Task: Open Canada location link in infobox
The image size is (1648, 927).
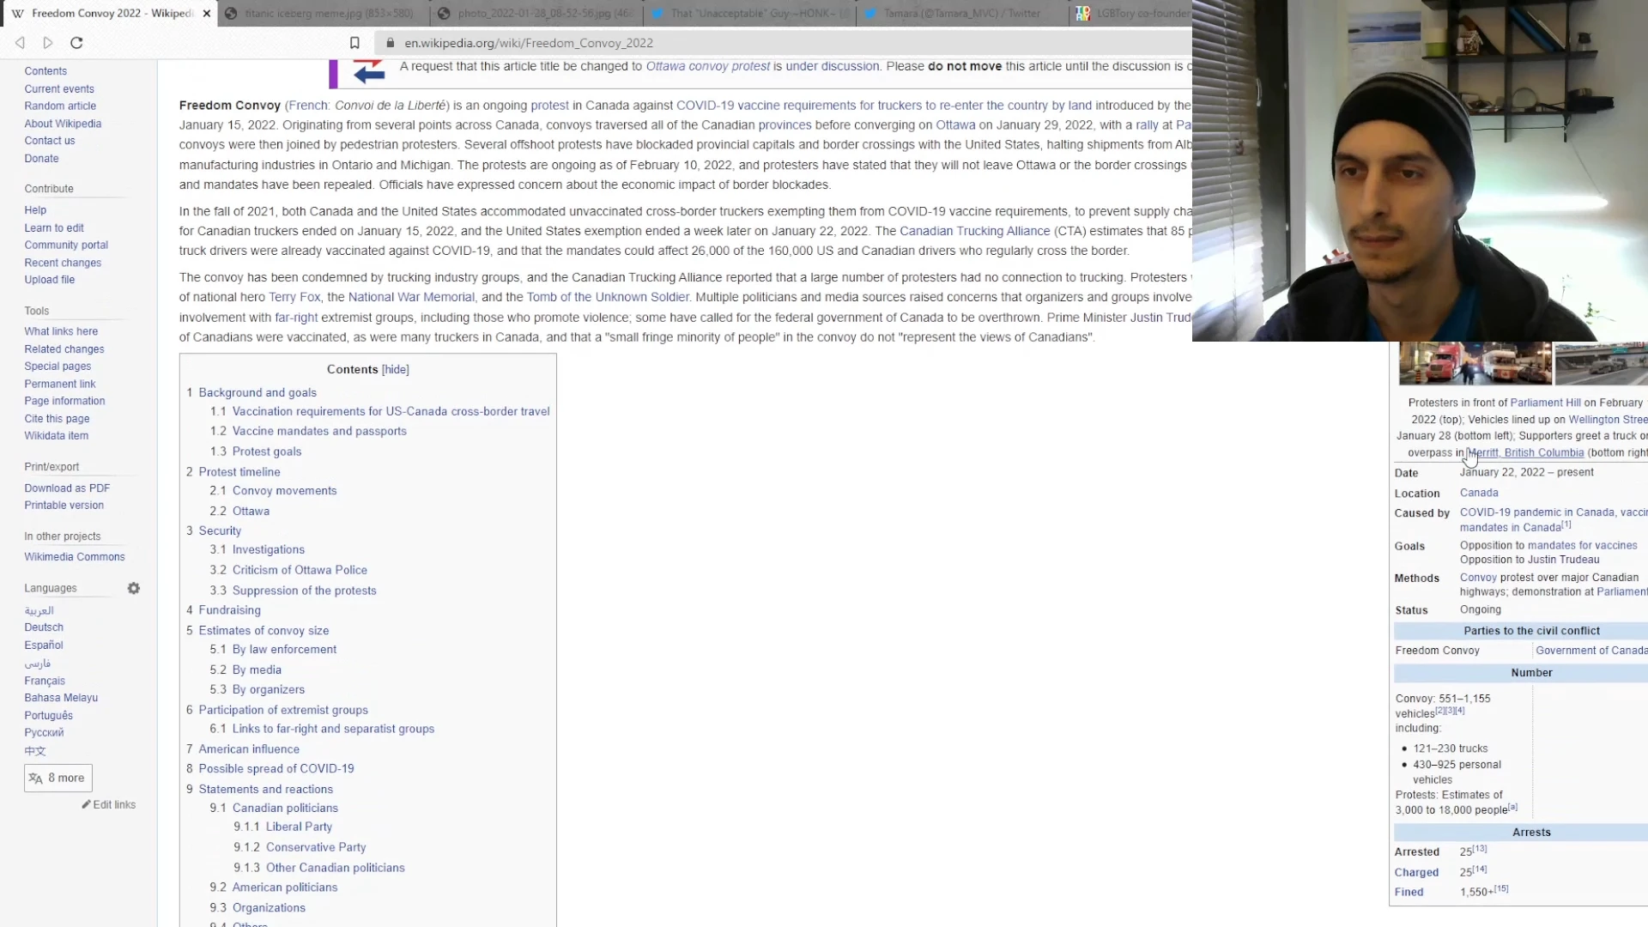Action: point(1479,493)
